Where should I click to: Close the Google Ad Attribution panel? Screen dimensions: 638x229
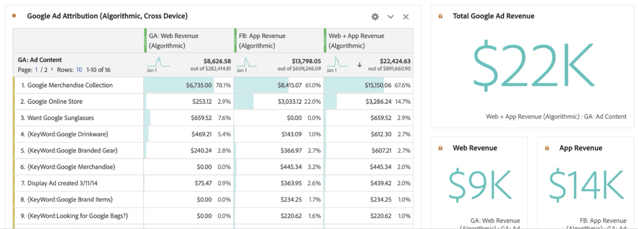tap(406, 17)
